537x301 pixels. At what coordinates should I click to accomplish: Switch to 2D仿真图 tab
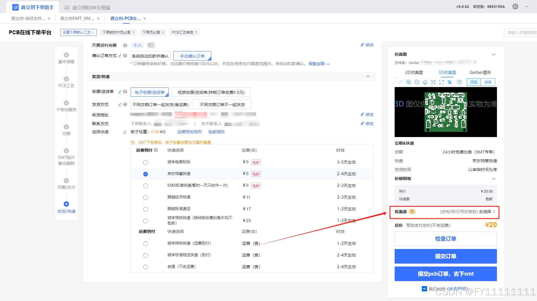(x=414, y=72)
